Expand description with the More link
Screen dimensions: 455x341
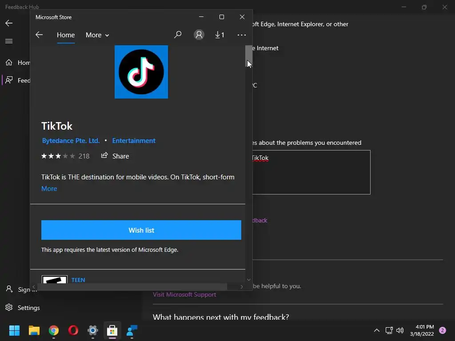click(49, 188)
